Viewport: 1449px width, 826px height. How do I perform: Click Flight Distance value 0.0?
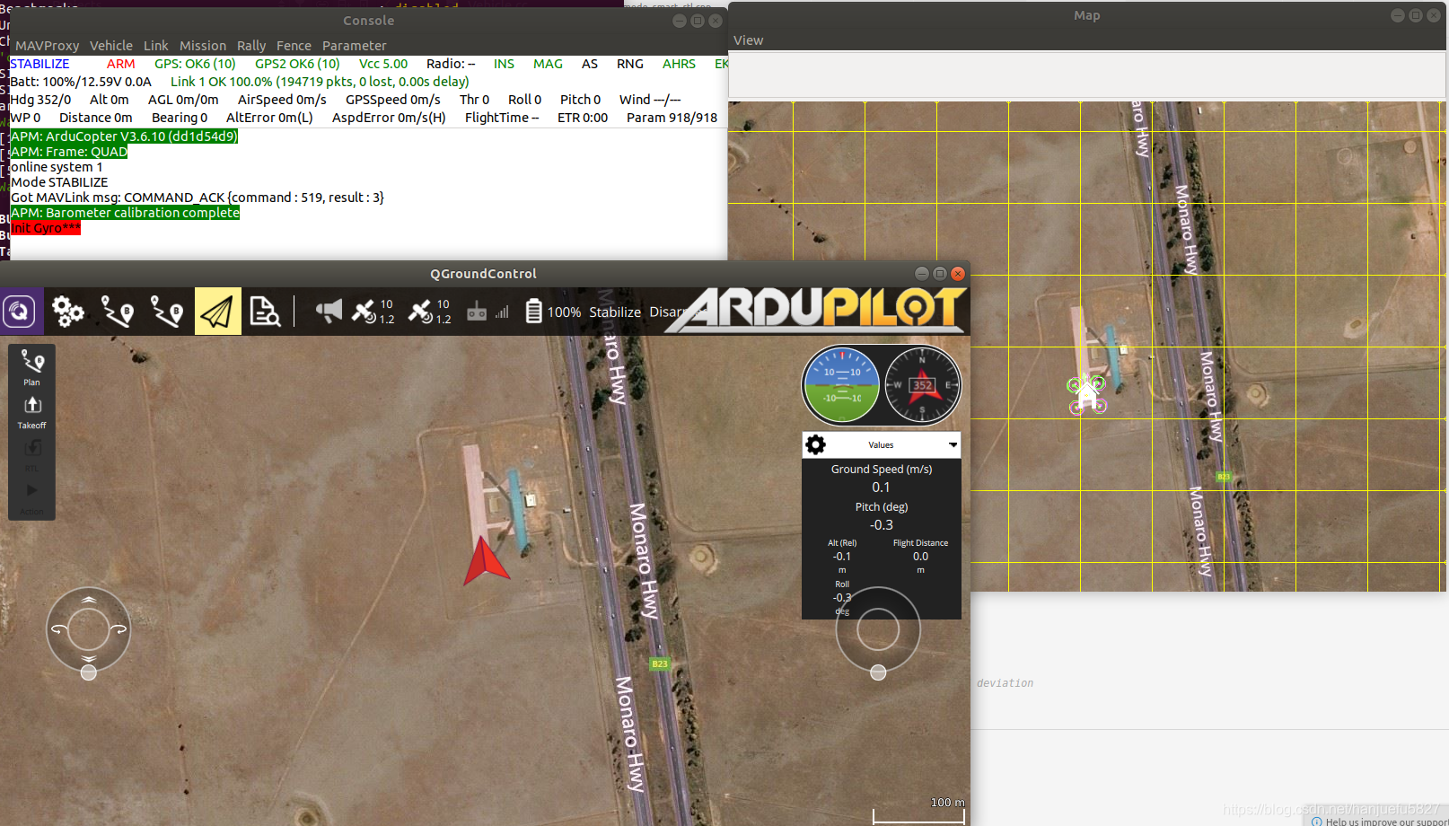coord(920,556)
